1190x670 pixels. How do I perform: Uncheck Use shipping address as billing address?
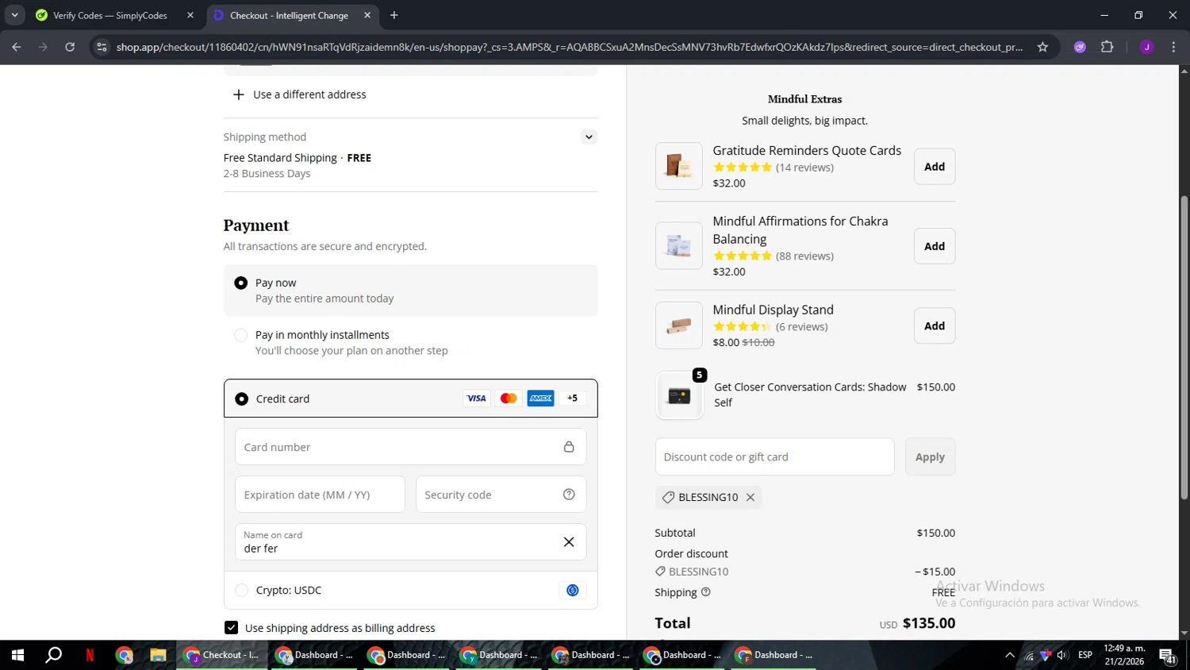pos(231,628)
